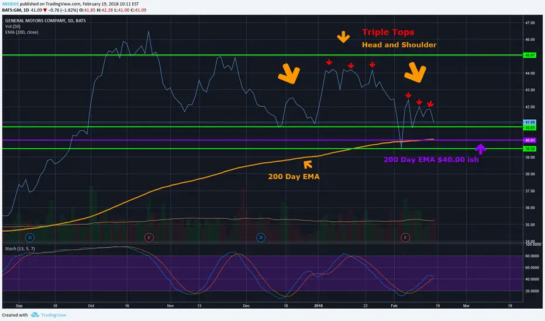Click the TradingView cloud logo icon
This screenshot has width=545, height=321.
click(35, 315)
